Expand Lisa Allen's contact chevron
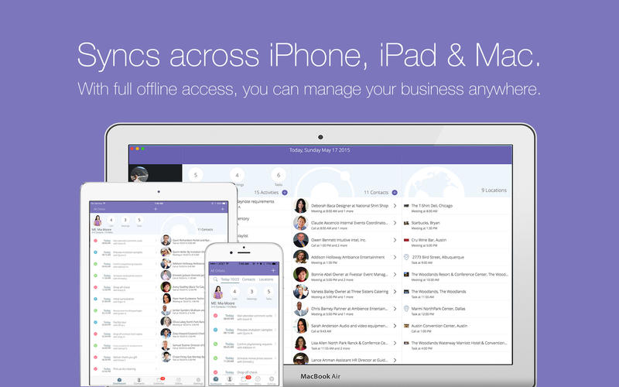This screenshot has width=619, height=387. (x=395, y=343)
